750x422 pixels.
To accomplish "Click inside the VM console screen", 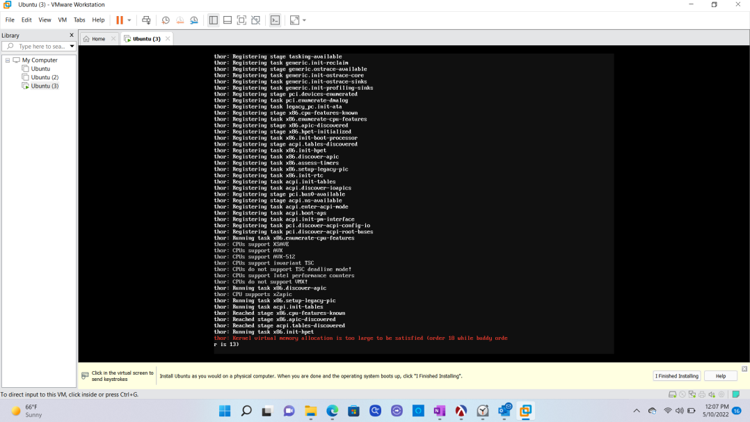I will pyautogui.click(x=414, y=203).
